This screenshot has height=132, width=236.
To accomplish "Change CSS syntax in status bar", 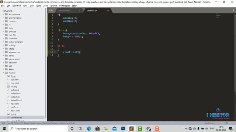I will [x=226, y=123].
